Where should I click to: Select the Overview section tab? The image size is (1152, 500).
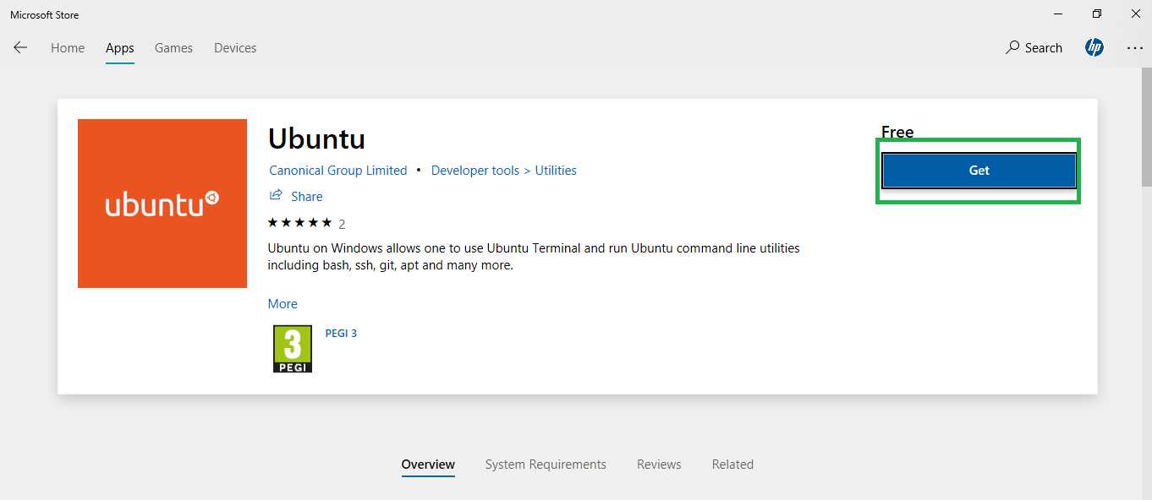428,465
